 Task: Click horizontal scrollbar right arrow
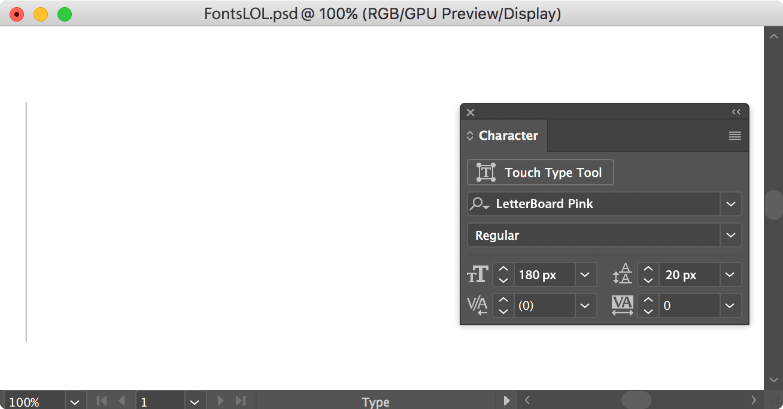[754, 400]
